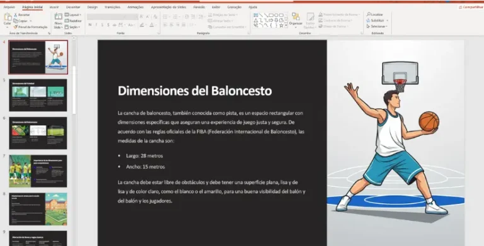Select slide 8 thumbnail with school field
The height and width of the screenshot is (246, 484).
(38, 209)
